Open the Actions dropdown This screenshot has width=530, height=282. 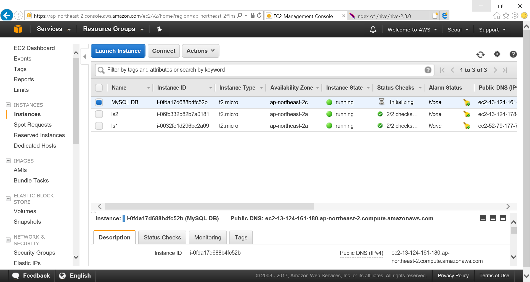click(200, 51)
